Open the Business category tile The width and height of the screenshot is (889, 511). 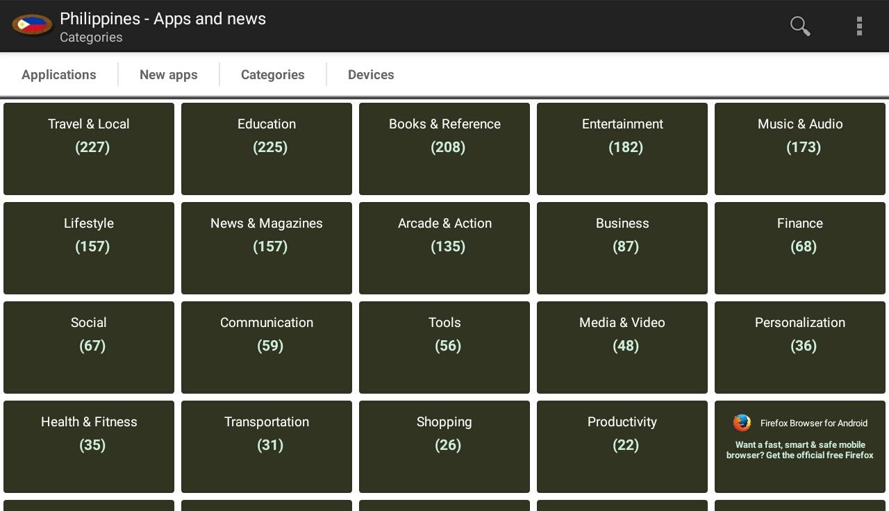(622, 248)
